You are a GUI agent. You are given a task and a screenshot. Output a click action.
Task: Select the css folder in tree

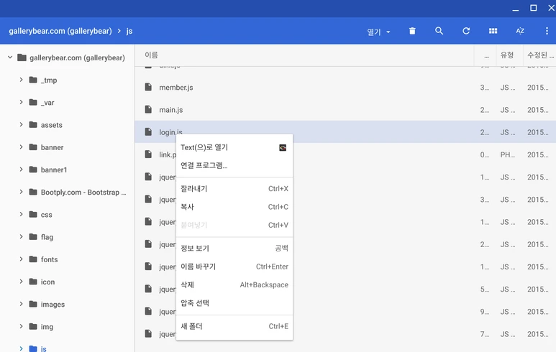pyautogui.click(x=47, y=215)
